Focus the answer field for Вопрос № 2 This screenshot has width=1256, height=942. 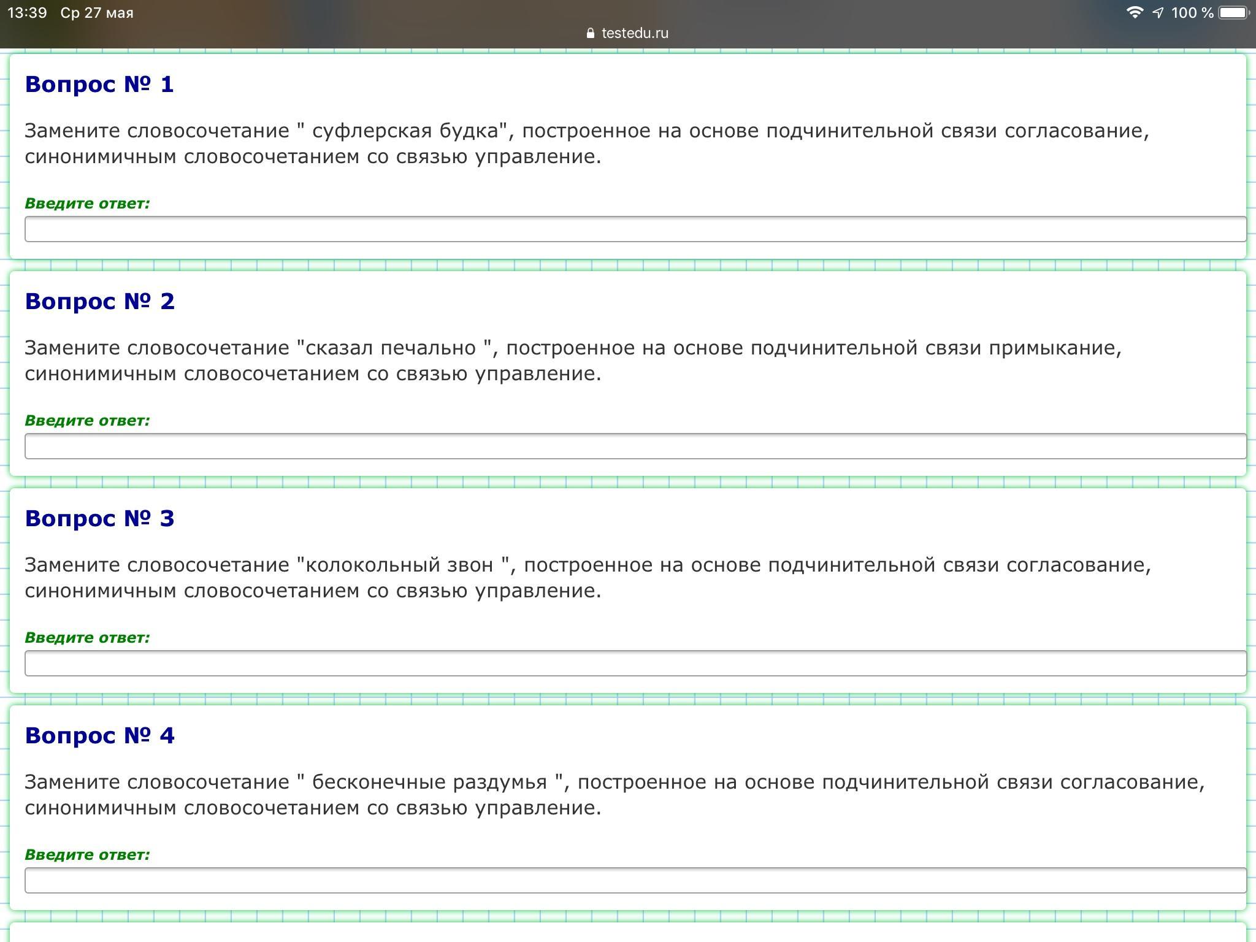click(x=635, y=446)
